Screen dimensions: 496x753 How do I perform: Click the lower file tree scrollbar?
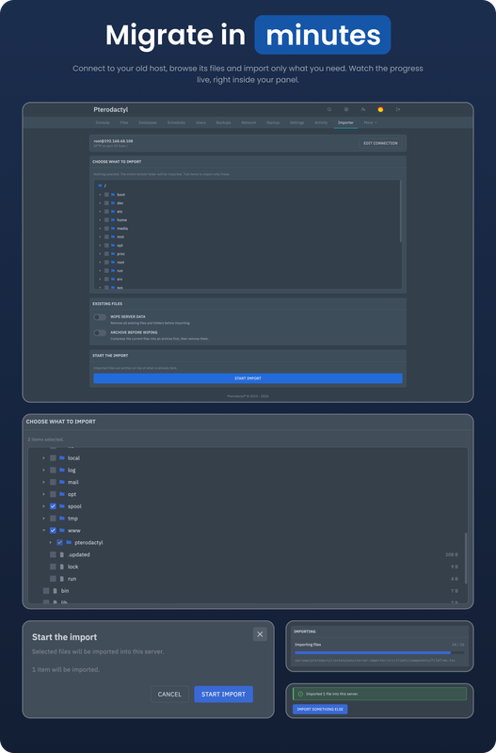click(x=465, y=558)
